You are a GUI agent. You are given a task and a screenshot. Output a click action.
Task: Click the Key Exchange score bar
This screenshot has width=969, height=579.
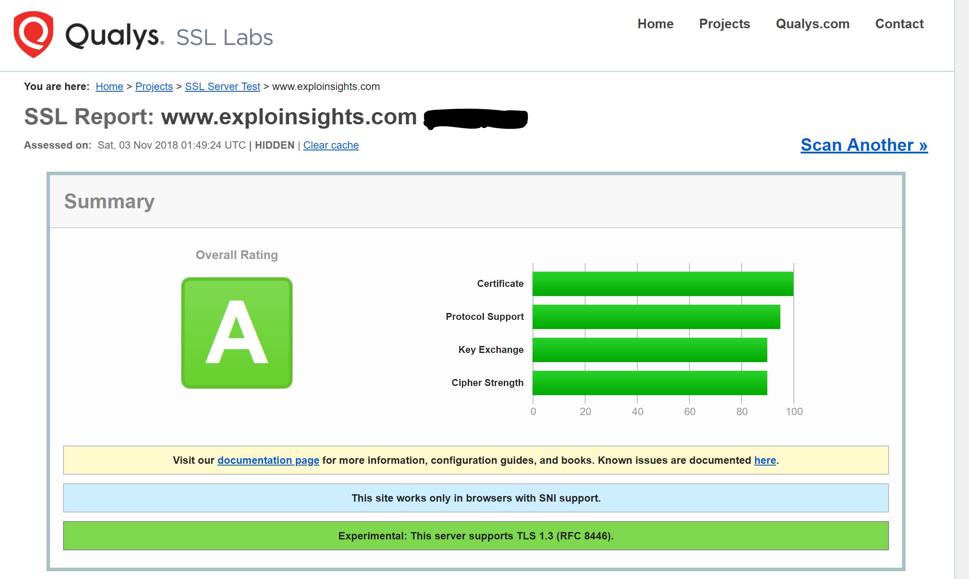click(x=650, y=350)
